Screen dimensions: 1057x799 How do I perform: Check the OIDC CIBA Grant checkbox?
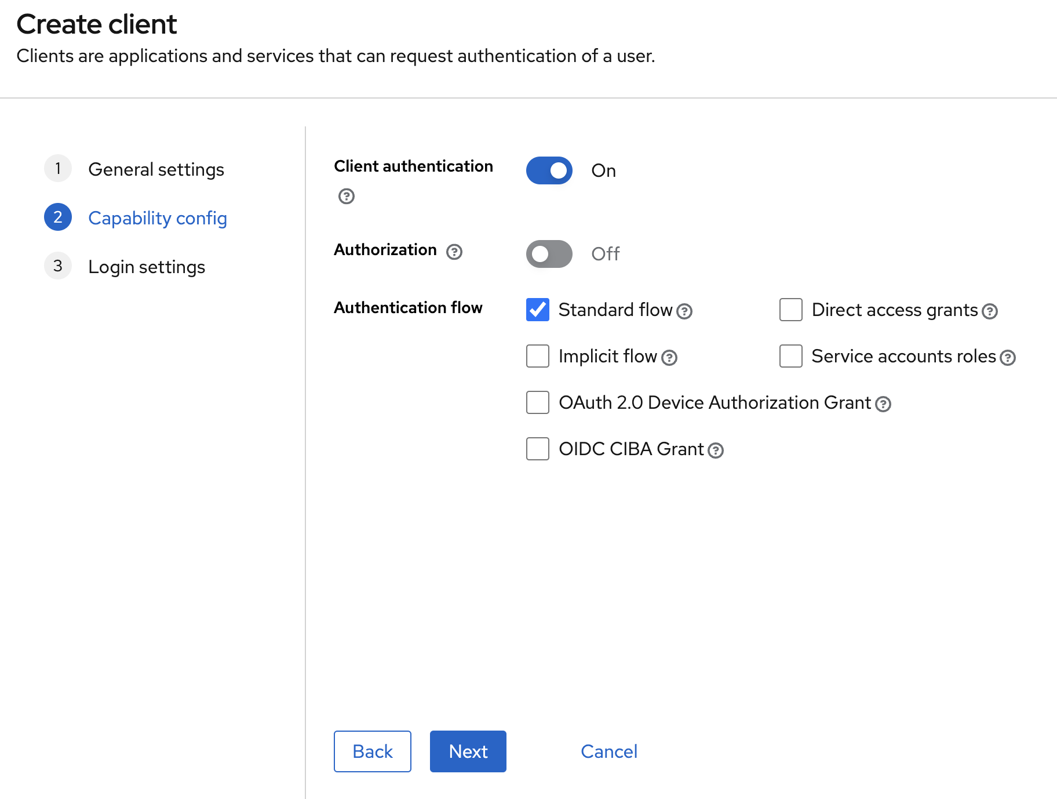(x=537, y=449)
